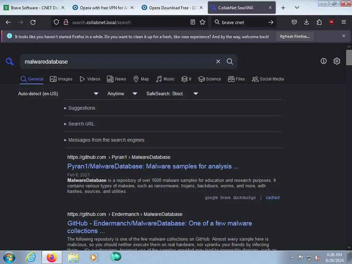The image size is (352, 264).
Task: Click the address bar URL field
Action: tap(130, 22)
